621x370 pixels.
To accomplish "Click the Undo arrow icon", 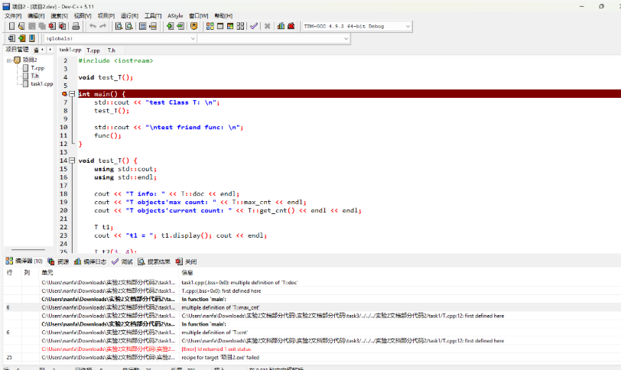I will (x=93, y=26).
